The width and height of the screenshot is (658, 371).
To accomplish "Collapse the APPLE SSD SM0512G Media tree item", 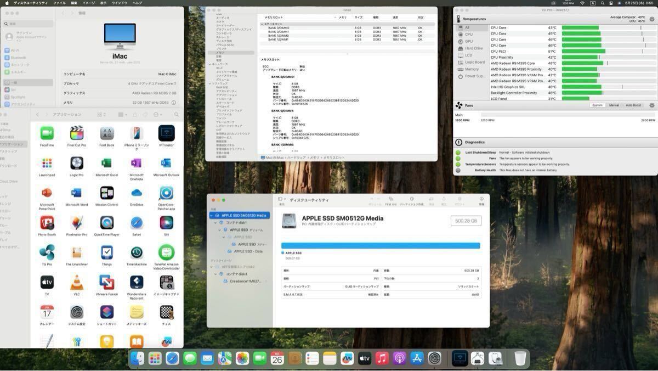I will point(212,215).
